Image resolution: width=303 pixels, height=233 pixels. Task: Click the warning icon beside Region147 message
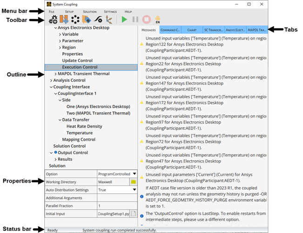(x=141, y=83)
